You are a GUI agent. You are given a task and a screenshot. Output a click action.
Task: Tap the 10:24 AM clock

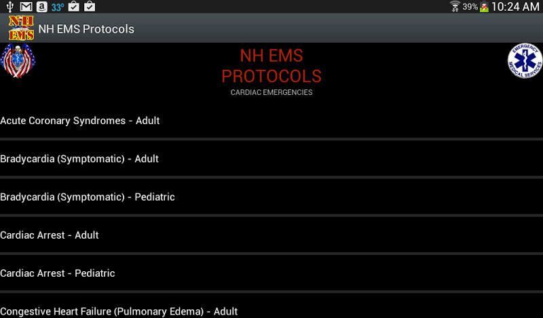tap(515, 7)
